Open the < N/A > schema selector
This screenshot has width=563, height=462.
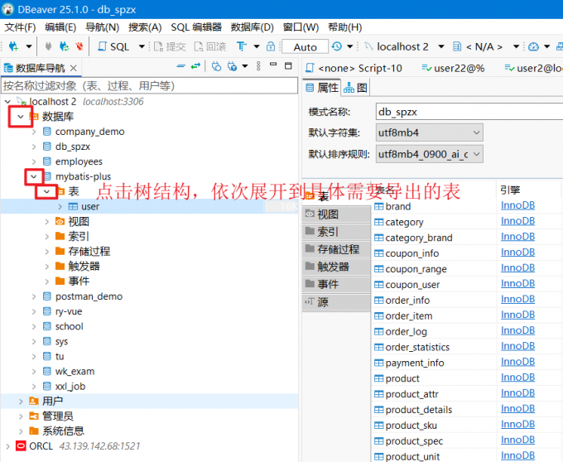pyautogui.click(x=486, y=46)
